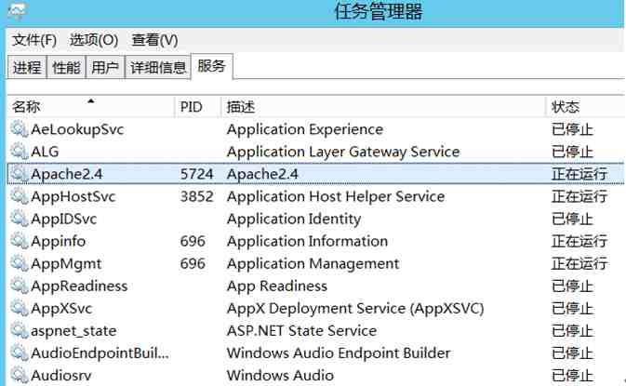The height and width of the screenshot is (386, 626).
Task: Open the 选项(O) menu
Action: tap(94, 40)
